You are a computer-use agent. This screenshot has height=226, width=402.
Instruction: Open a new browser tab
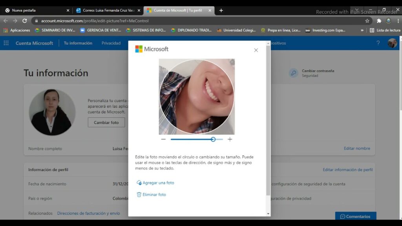coord(221,11)
